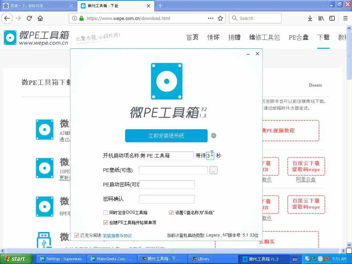
Task: Click the lower 百度云下载 提取码wepe button
Action: 306,204
